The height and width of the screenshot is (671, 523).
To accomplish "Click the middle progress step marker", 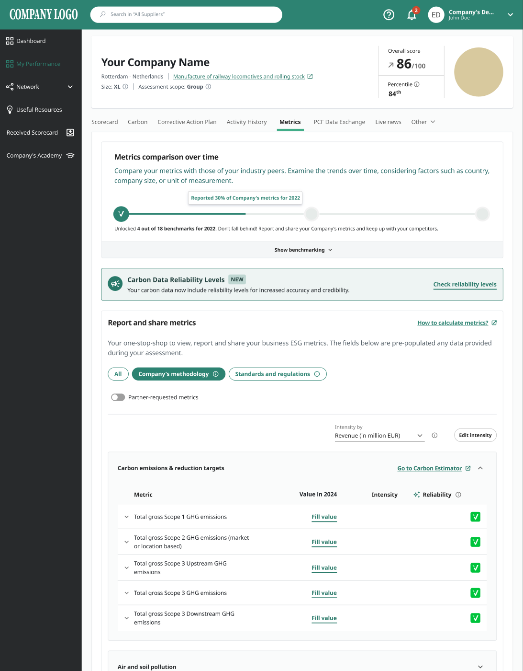I will tap(312, 214).
